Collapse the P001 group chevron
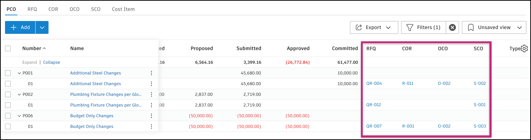 point(19,73)
